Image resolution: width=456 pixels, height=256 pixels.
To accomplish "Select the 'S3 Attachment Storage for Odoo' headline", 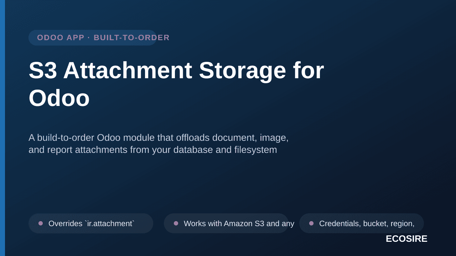I will pos(176,84).
